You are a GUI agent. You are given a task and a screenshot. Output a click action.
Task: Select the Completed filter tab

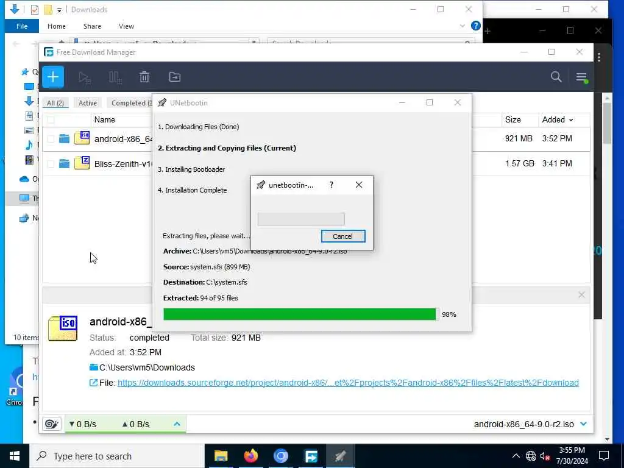click(130, 103)
